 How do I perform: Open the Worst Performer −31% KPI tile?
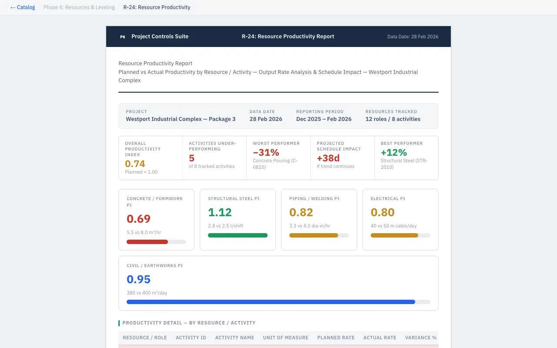(278, 157)
